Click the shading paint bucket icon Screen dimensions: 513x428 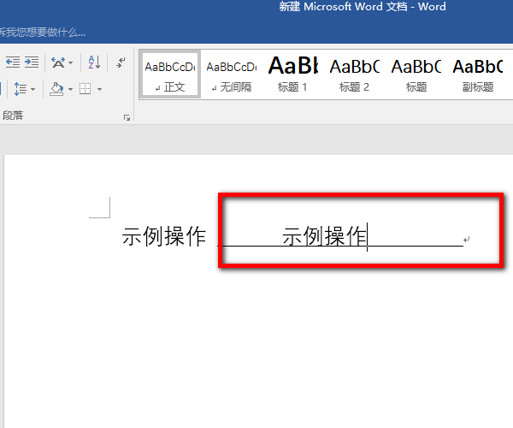pos(57,89)
